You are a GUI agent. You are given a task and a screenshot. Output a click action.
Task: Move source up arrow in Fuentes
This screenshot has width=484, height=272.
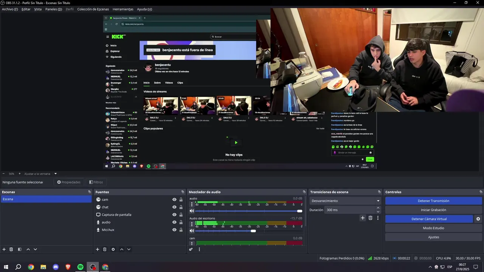coord(122,249)
